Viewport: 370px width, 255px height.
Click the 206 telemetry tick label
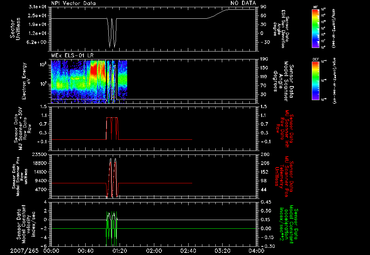point(265,163)
